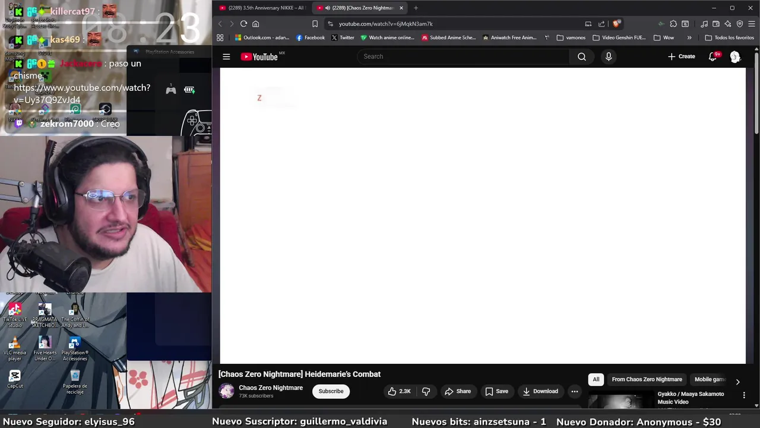
Task: Open PRAGMATA SKETCHBO... desktop shortcut
Action: coord(45,316)
